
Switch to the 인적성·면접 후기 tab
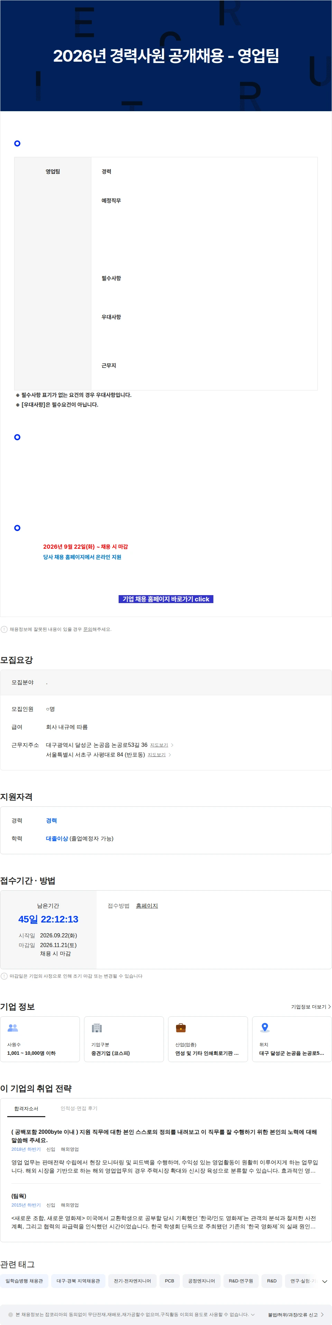(x=79, y=1108)
